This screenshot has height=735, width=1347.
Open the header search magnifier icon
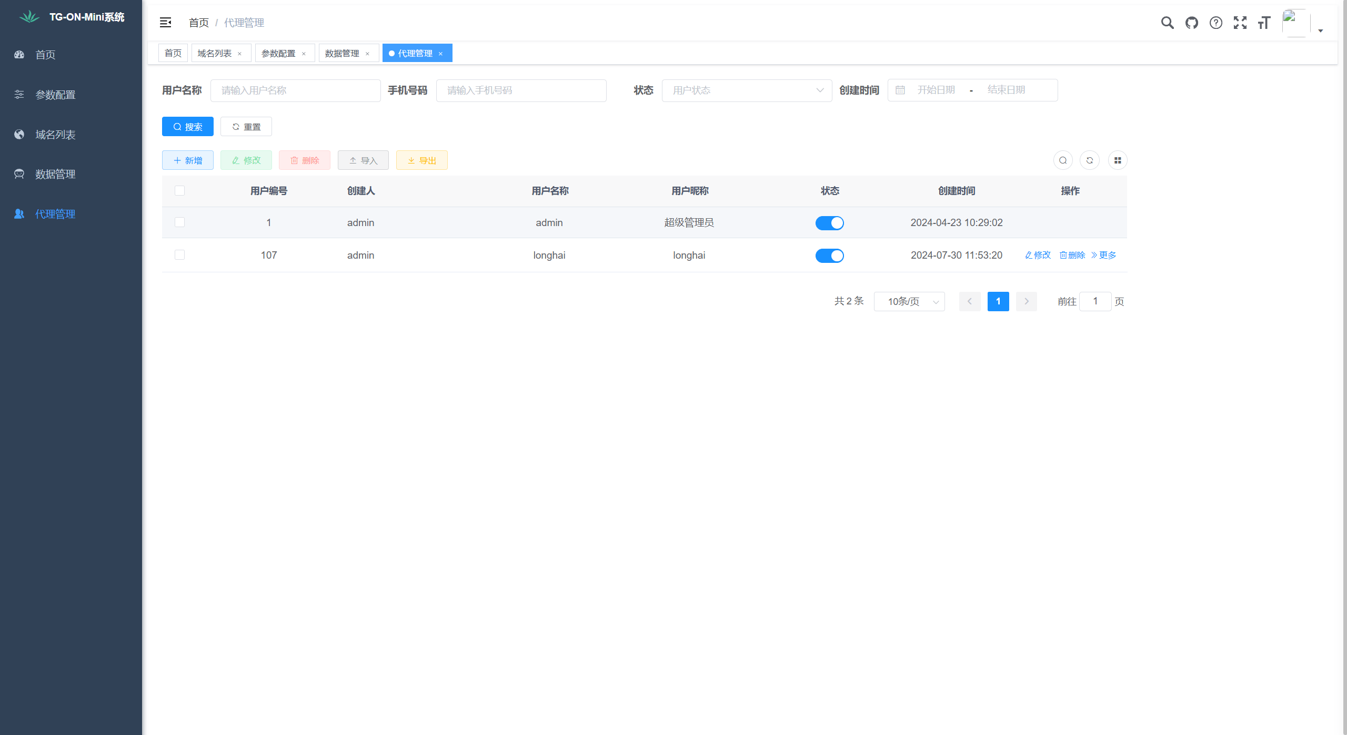(1167, 23)
